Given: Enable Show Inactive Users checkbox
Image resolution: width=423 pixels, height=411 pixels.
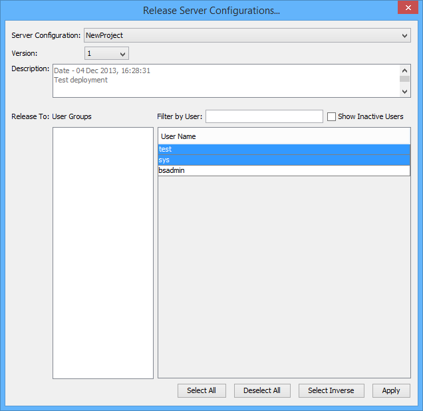Looking at the screenshot, I should click(x=331, y=116).
